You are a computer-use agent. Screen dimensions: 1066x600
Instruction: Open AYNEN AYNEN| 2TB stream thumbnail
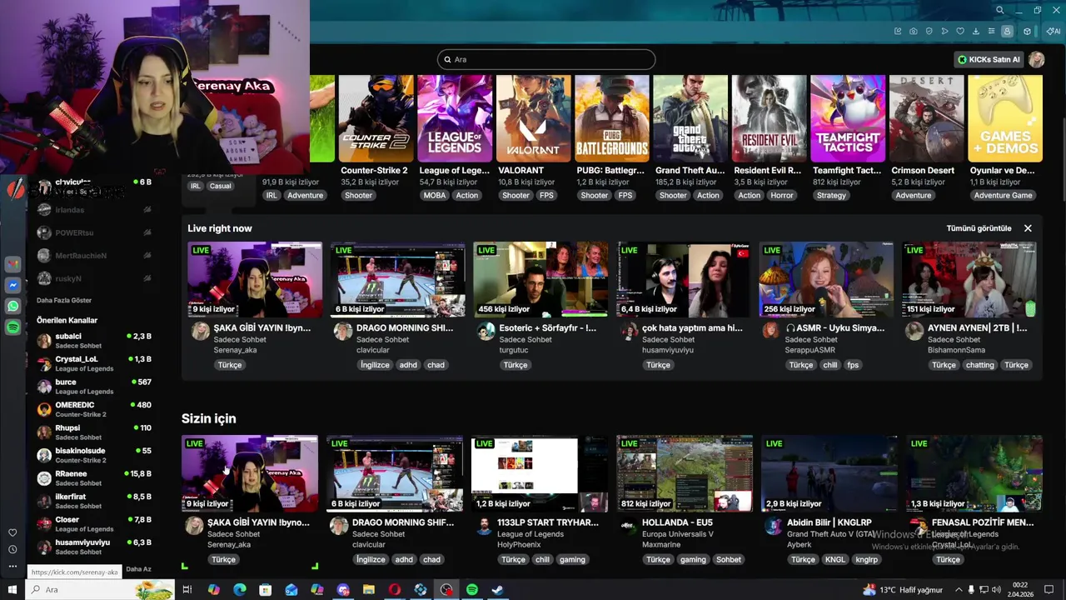point(969,280)
